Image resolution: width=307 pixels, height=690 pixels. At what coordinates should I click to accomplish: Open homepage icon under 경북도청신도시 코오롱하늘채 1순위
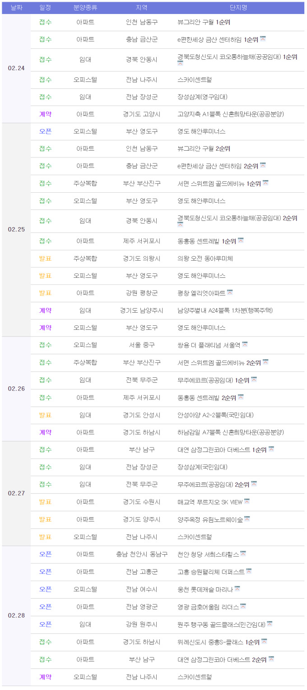pyautogui.click(x=180, y=63)
